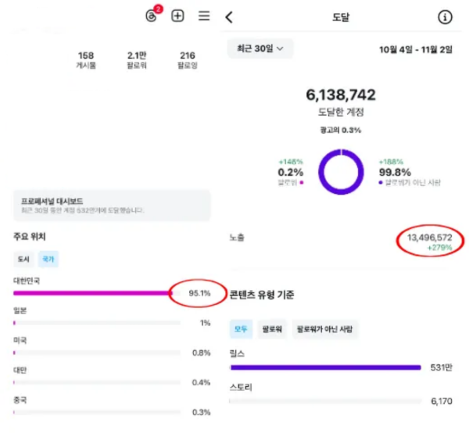The image size is (469, 433).
Task: Switch to 팔로워가 아닌 사람 tab
Action: (325, 329)
